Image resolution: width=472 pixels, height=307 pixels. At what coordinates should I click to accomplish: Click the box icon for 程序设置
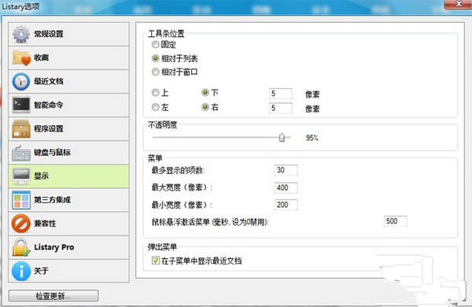pos(21,128)
